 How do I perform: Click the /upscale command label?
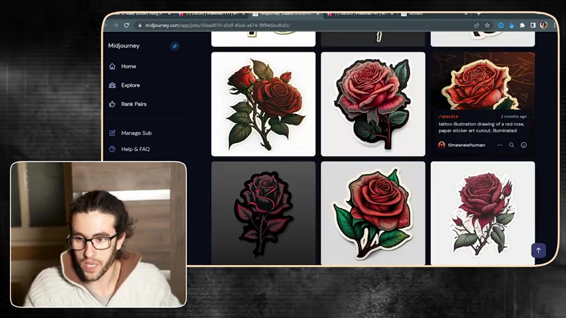(448, 117)
